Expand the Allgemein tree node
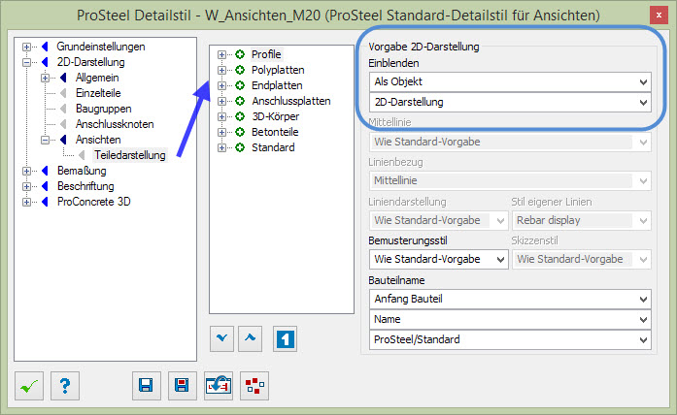 (x=46, y=78)
